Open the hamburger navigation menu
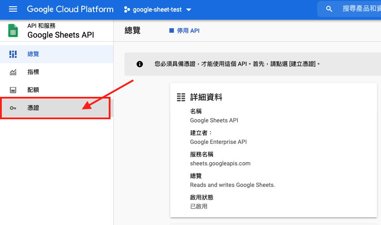This screenshot has width=381, height=225. click(13, 9)
